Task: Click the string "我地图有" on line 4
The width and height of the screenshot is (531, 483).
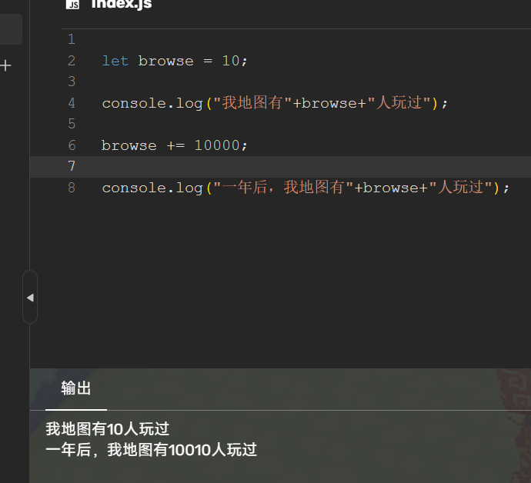Action: (x=252, y=103)
